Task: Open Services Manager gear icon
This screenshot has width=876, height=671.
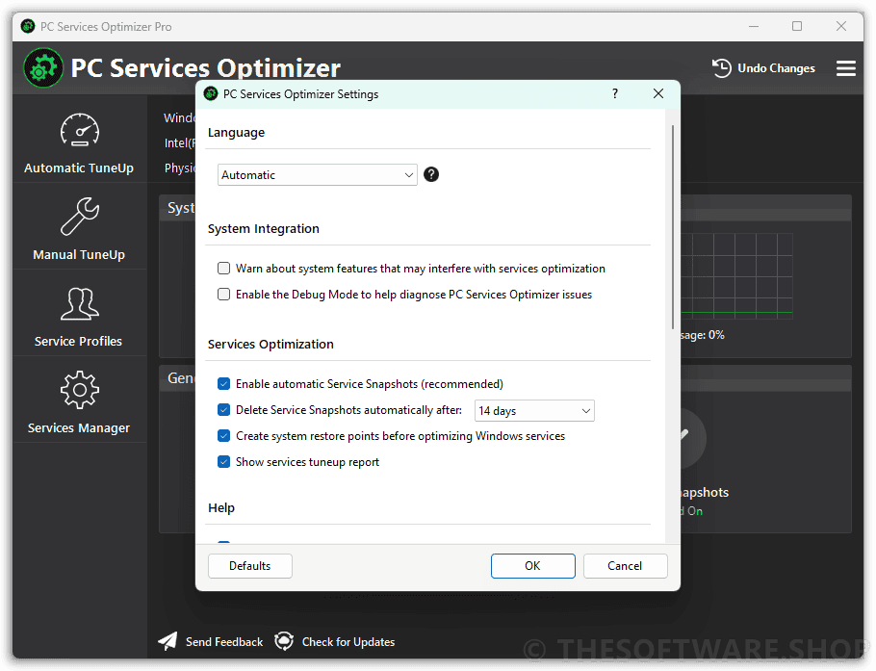Action: click(79, 390)
